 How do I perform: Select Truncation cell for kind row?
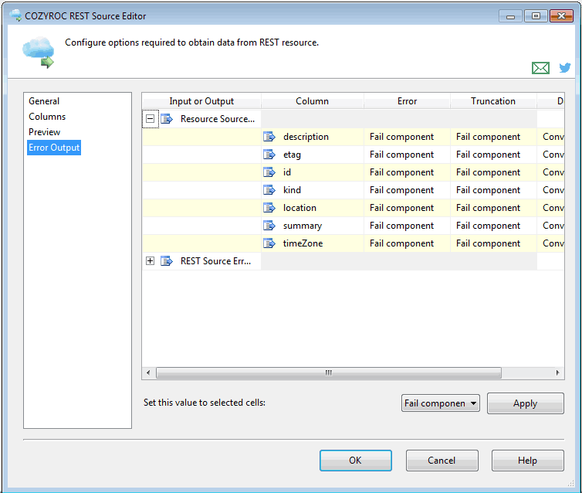(x=493, y=190)
